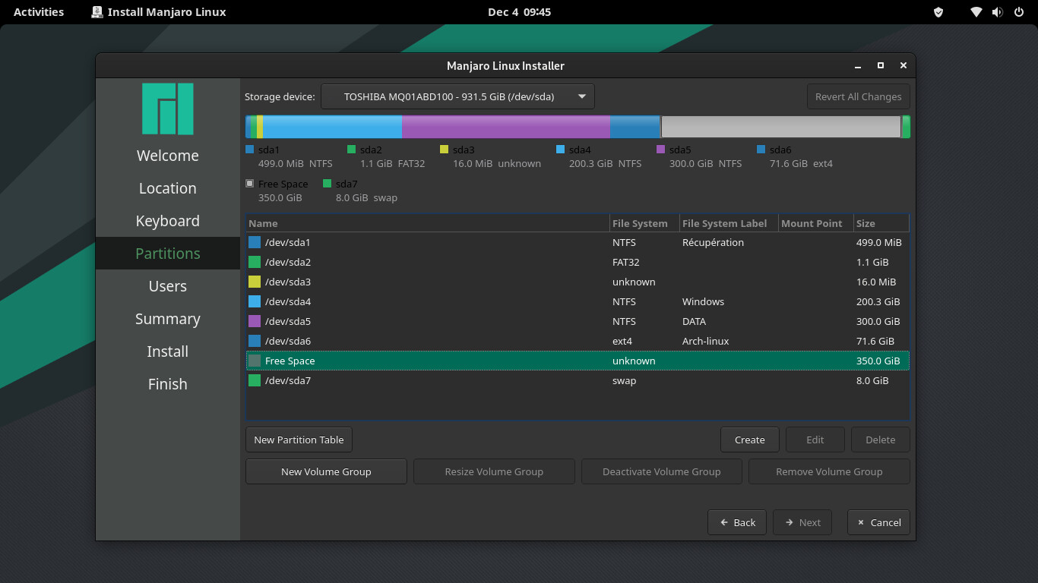Click the yellow /dev/sda3 row icon
Screen dimensions: 1038x583
click(x=255, y=282)
